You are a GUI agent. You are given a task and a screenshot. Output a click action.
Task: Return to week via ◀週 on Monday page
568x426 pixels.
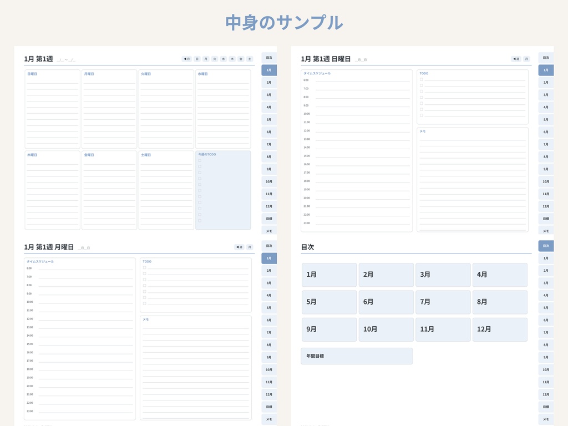click(239, 247)
